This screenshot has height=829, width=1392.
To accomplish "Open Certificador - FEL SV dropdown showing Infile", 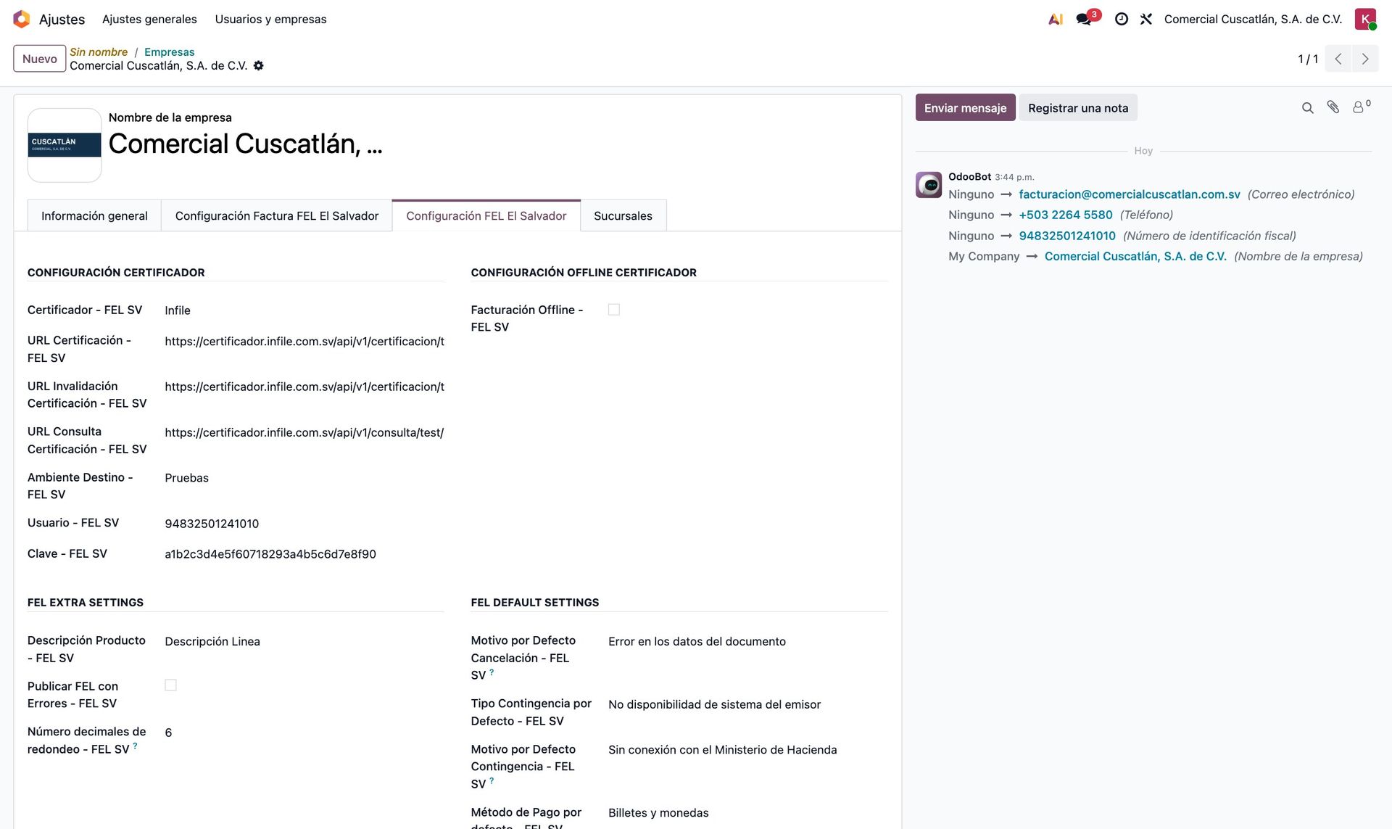I will (304, 310).
